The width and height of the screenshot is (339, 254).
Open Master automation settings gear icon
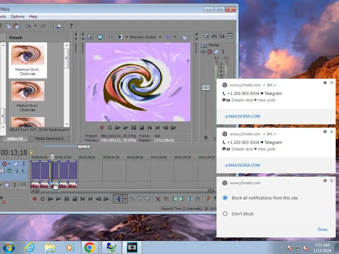click(x=210, y=52)
